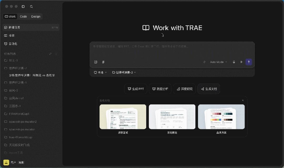Click the slash command icon in prompt box
The image size is (284, 168).
pos(96,62)
